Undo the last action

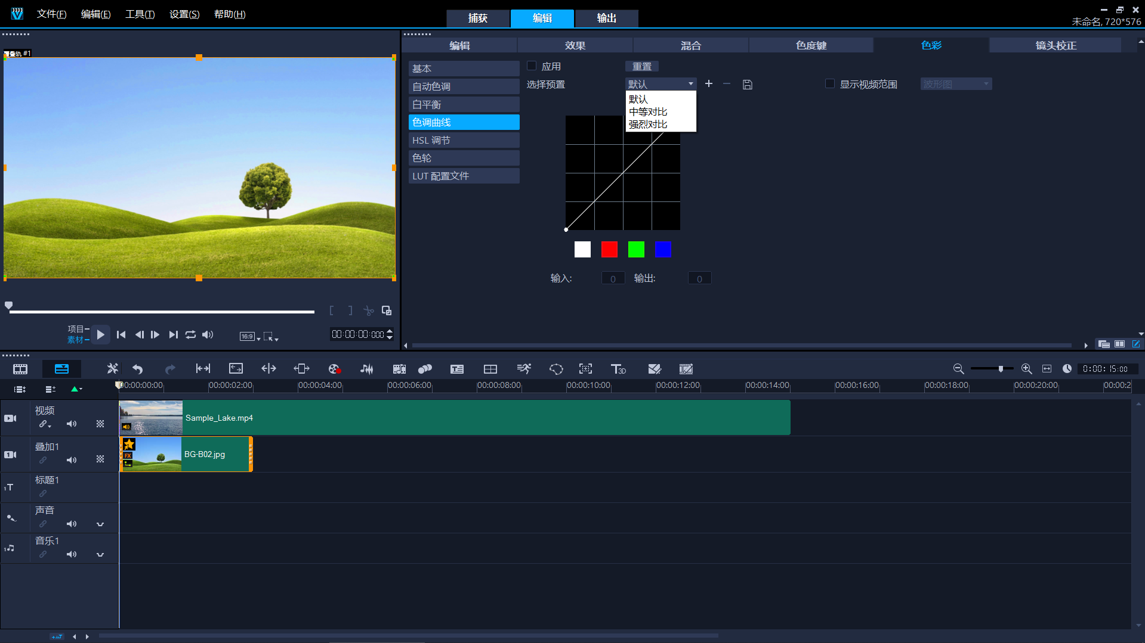coord(138,369)
